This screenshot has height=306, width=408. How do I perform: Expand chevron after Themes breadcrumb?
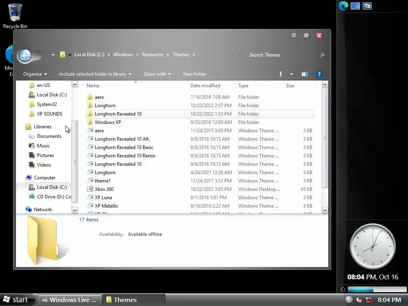(x=194, y=55)
